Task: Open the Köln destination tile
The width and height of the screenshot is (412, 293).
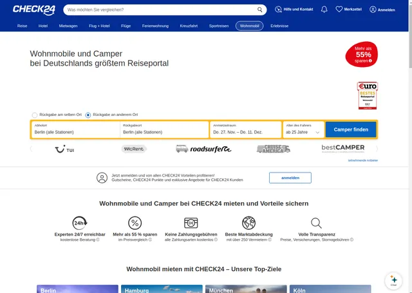Action: (330, 288)
